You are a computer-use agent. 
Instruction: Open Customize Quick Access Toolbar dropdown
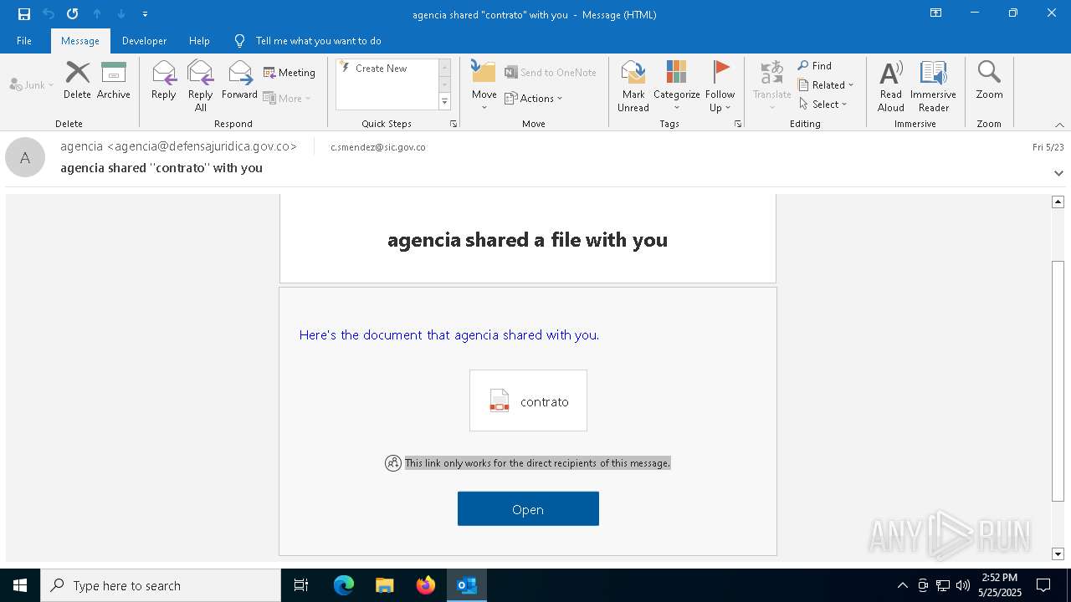coord(146,14)
